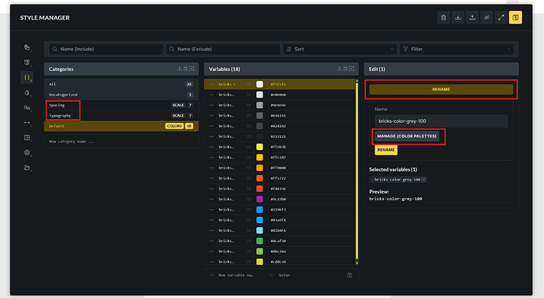Image resolution: width=544 pixels, height=298 pixels.
Task: Click the export icon in Variables header
Action: (x=339, y=69)
